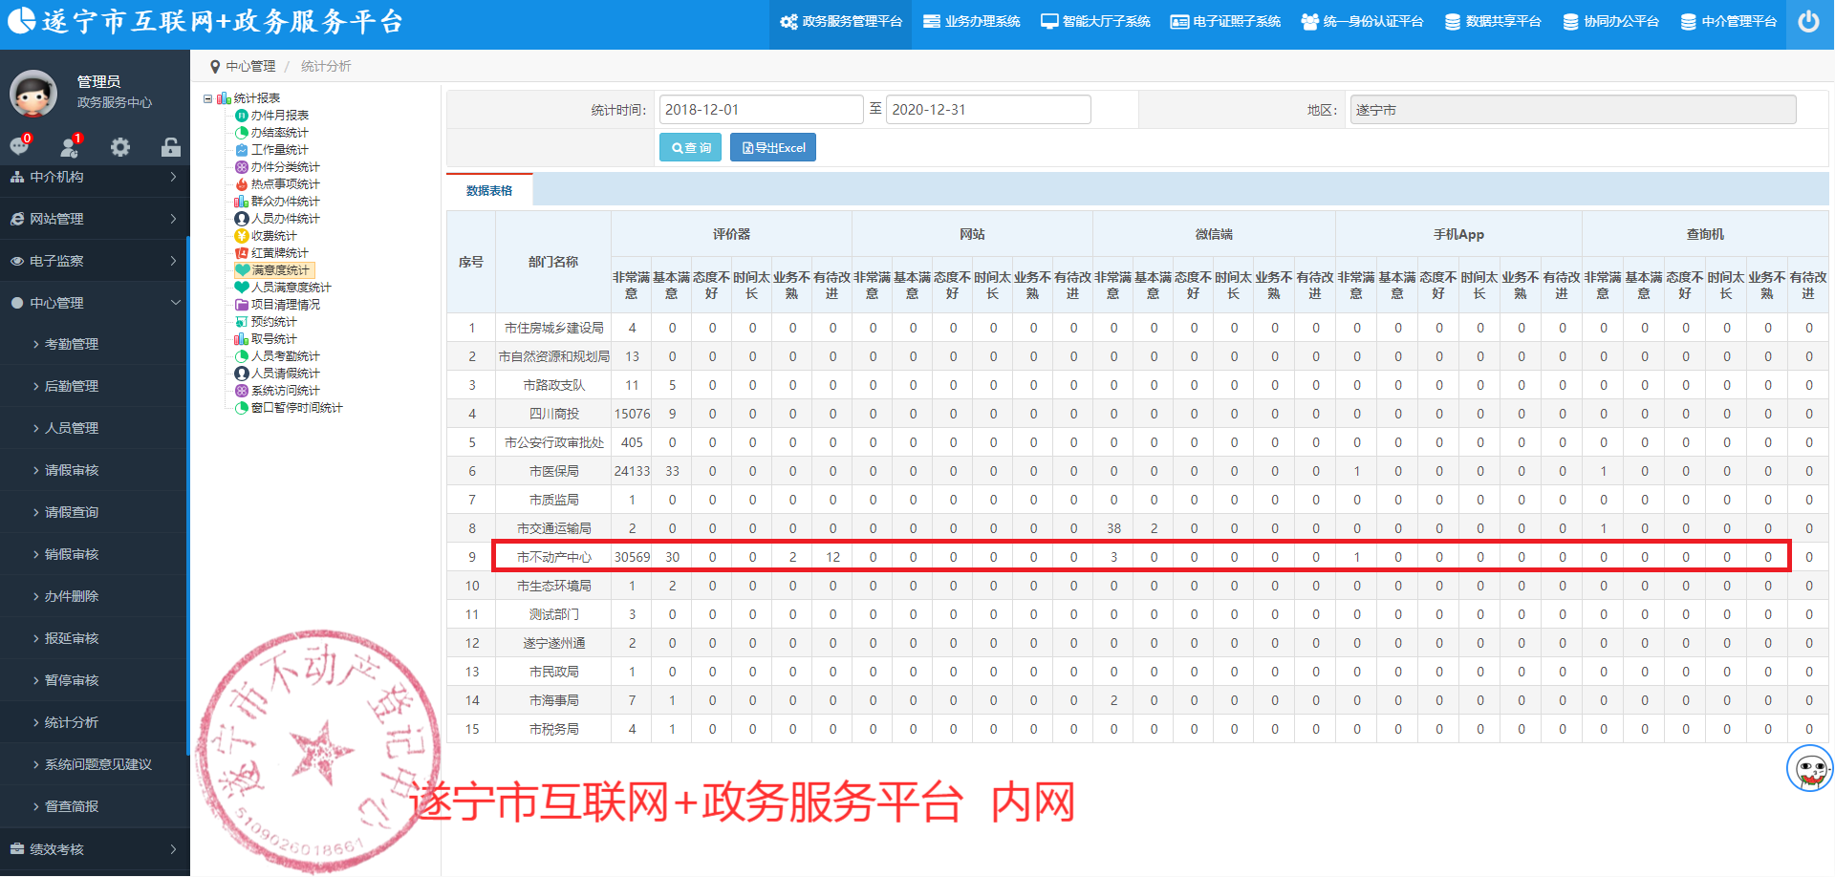Select the 数据表格 tab

coord(489,191)
